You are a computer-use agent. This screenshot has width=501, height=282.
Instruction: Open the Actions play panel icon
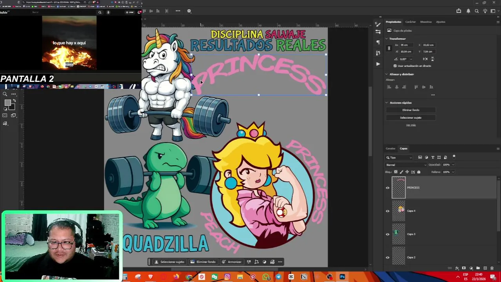click(x=378, y=63)
